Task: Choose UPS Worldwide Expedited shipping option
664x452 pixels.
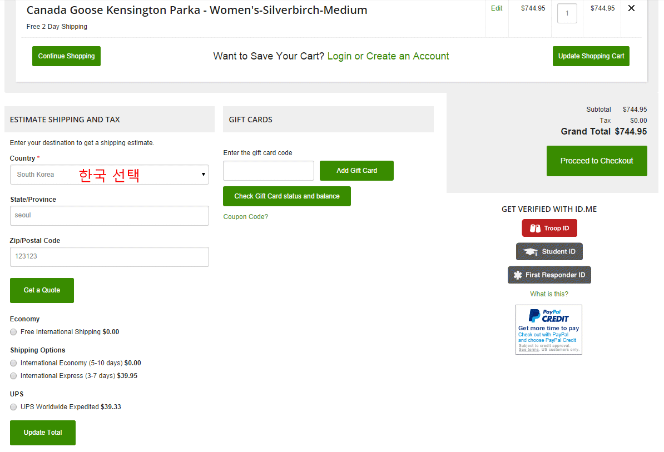Action: tap(13, 407)
